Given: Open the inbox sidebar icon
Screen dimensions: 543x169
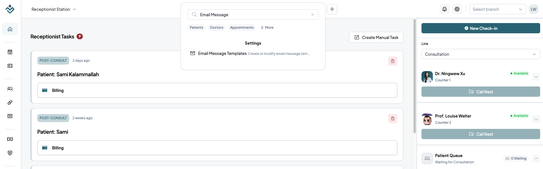Looking at the screenshot, I should click(x=10, y=116).
